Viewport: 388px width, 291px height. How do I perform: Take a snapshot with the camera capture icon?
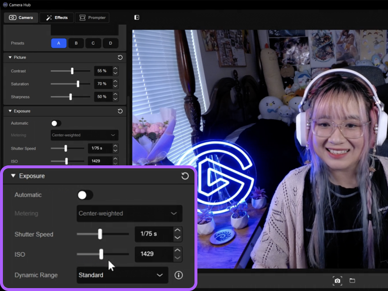coord(337,281)
